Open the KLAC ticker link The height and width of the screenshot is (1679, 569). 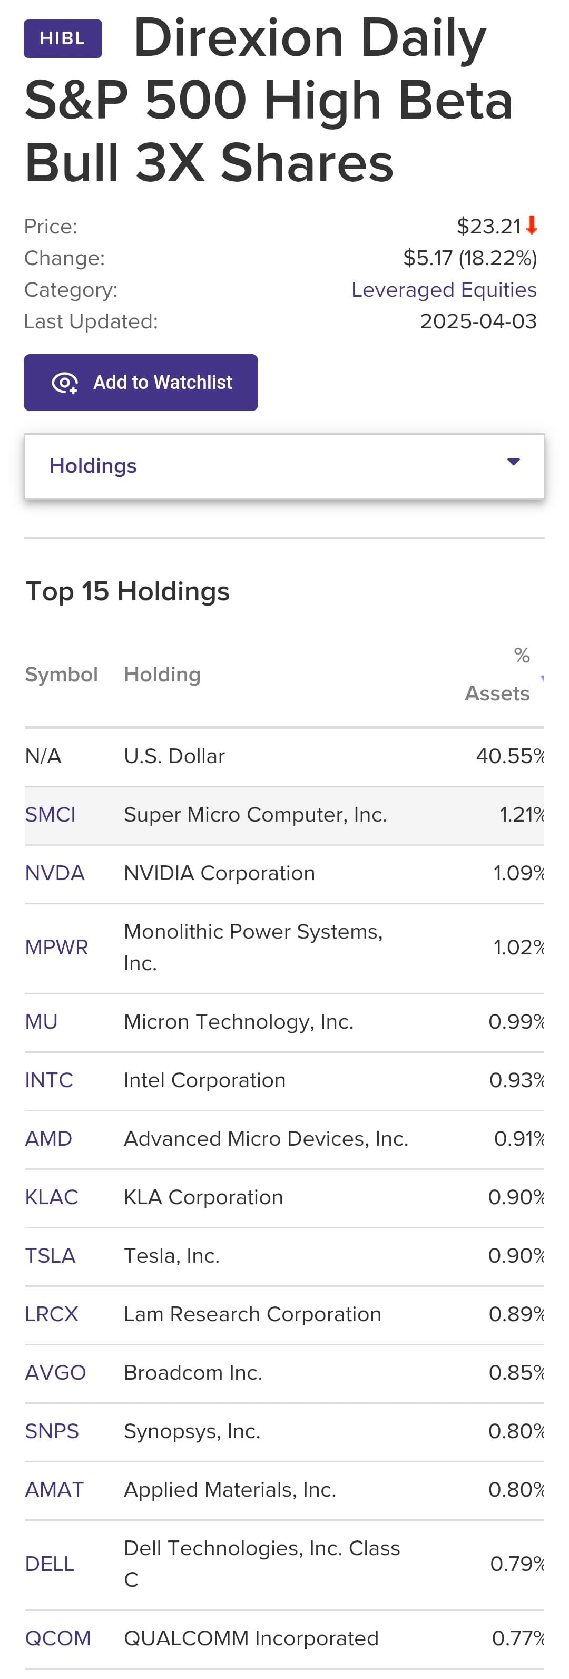click(x=52, y=1197)
